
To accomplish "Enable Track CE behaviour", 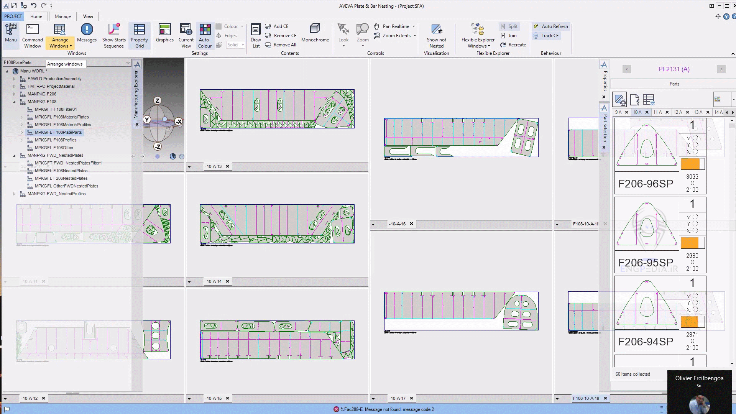I will (x=547, y=35).
